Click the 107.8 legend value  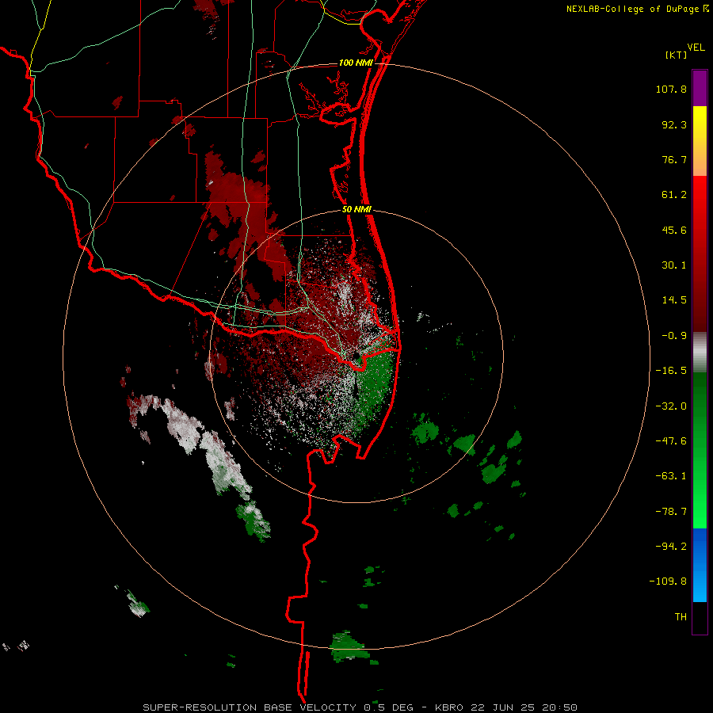click(x=671, y=89)
